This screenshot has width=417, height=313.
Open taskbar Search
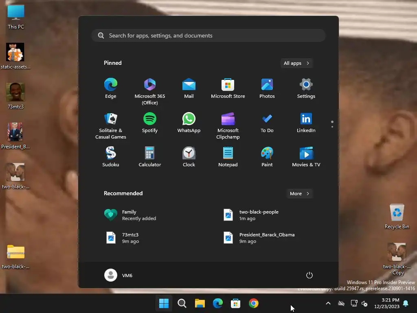point(182,303)
